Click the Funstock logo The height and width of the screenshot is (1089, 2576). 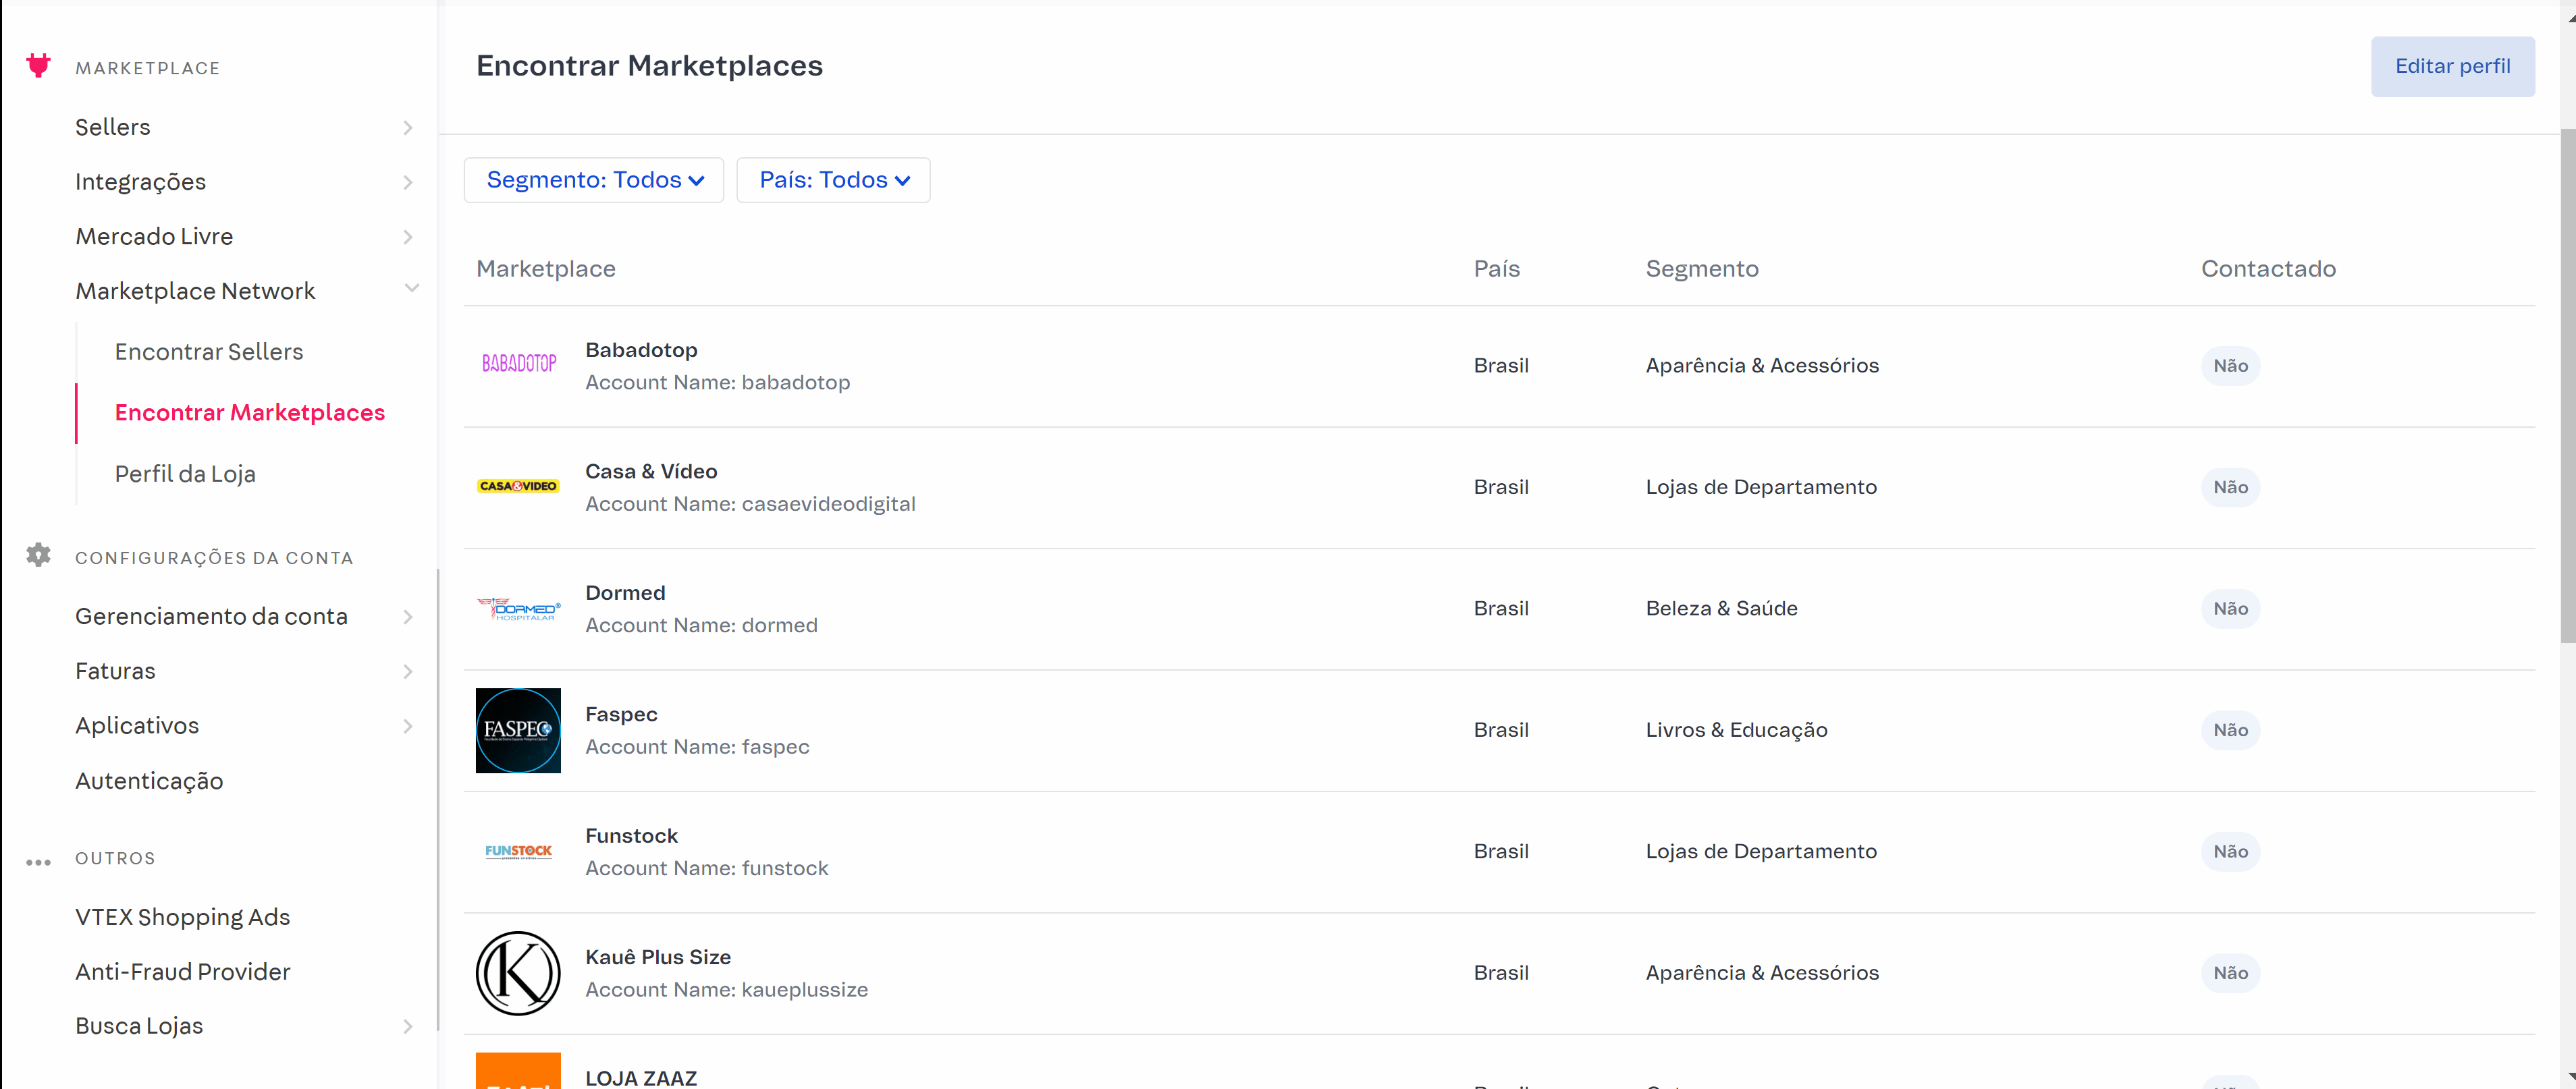[518, 851]
